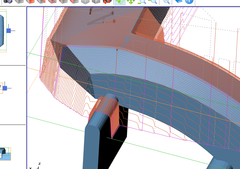Activate the highlighted green orbit rotate tool

tap(120, 2)
